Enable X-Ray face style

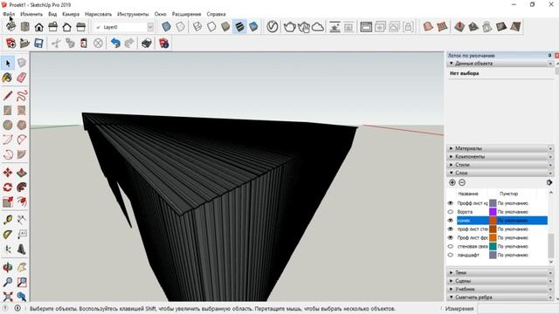click(x=166, y=27)
